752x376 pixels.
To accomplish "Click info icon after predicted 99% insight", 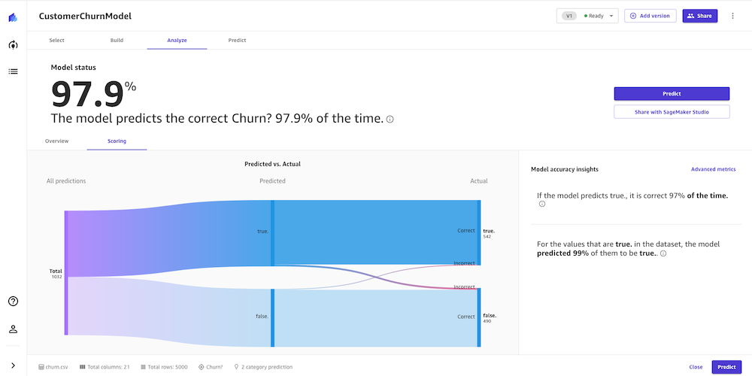I will [x=663, y=253].
